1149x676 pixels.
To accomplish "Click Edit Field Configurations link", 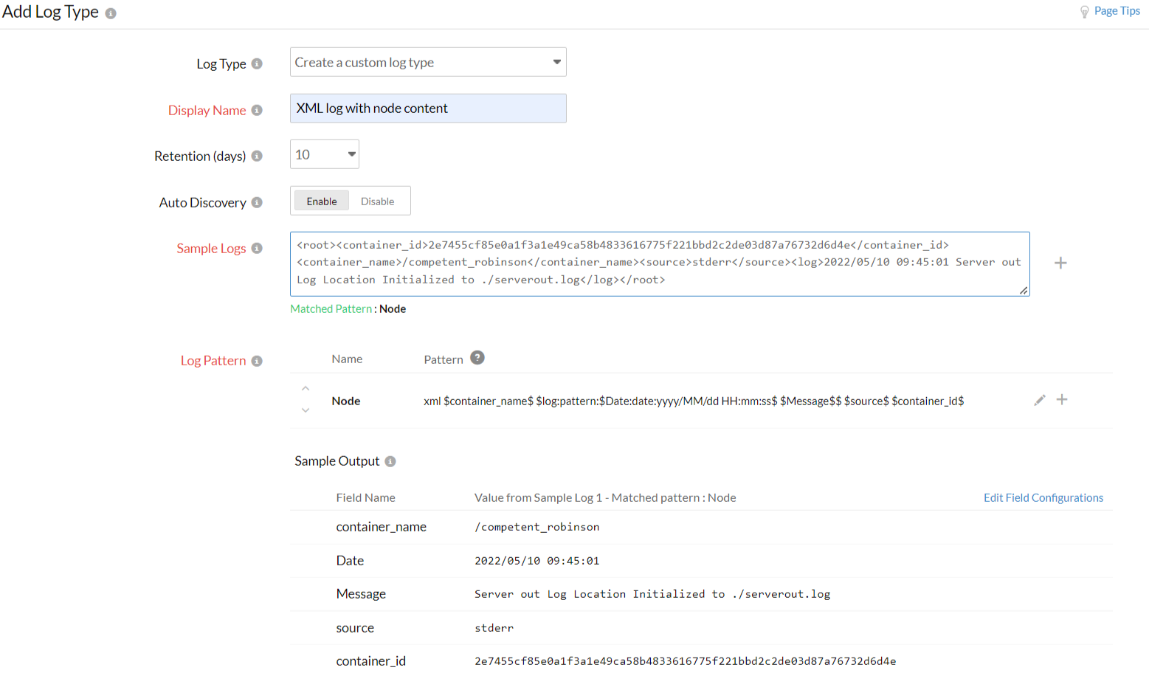I will click(1043, 497).
